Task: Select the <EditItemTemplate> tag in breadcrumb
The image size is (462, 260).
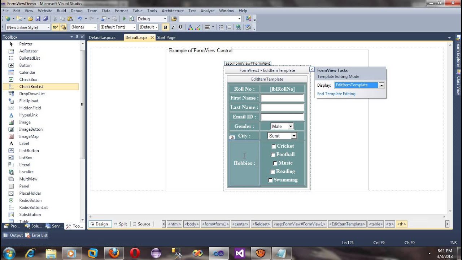Action: (347, 224)
